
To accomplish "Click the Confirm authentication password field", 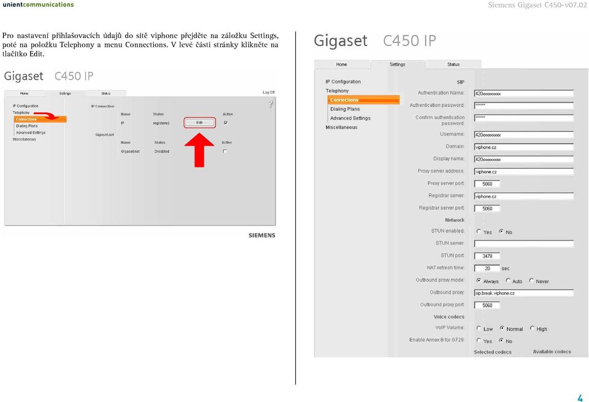I will [x=523, y=118].
